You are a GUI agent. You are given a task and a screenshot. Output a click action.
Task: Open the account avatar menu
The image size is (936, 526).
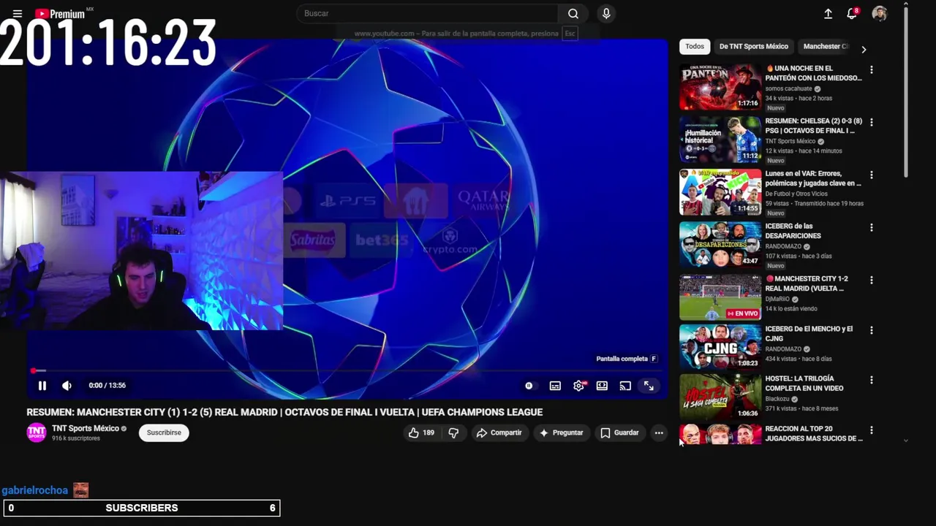tap(879, 14)
